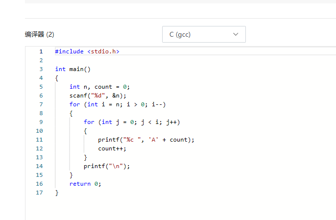336x220 pixels.
Task: Click line number 4 in gutter
Action: 41,78
